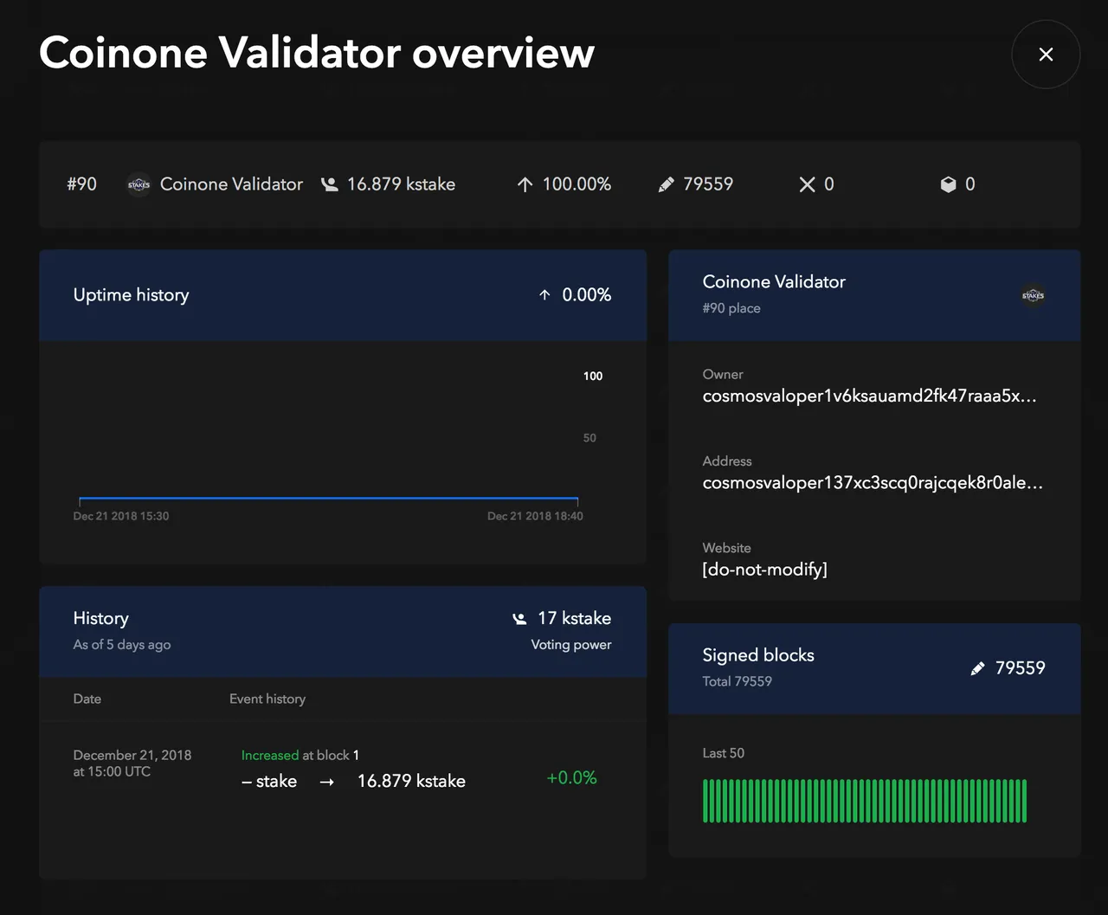Click the Event history column header
The width and height of the screenshot is (1108, 915).
pos(267,699)
